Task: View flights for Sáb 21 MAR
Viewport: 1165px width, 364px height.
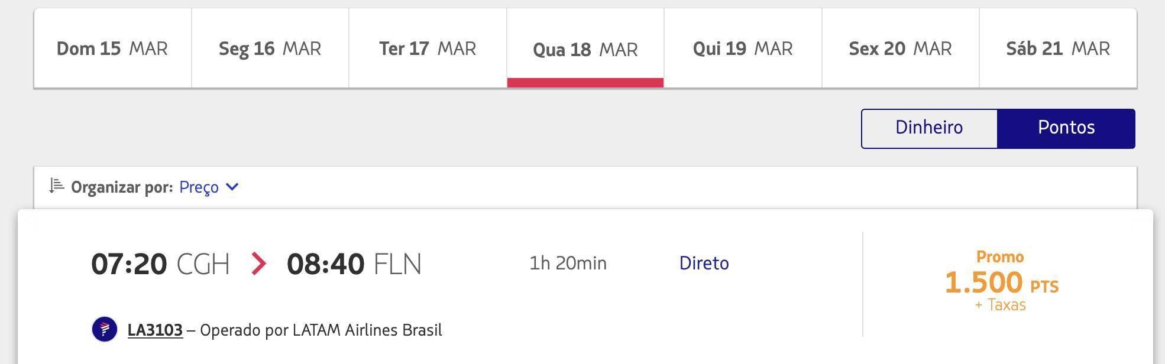Action: [1058, 48]
